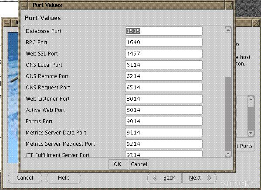Click the Database Port field
The height and width of the screenshot is (190, 261).
click(x=164, y=31)
